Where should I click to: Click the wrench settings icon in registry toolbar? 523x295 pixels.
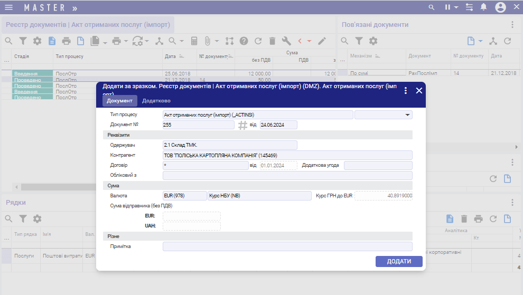(x=287, y=41)
